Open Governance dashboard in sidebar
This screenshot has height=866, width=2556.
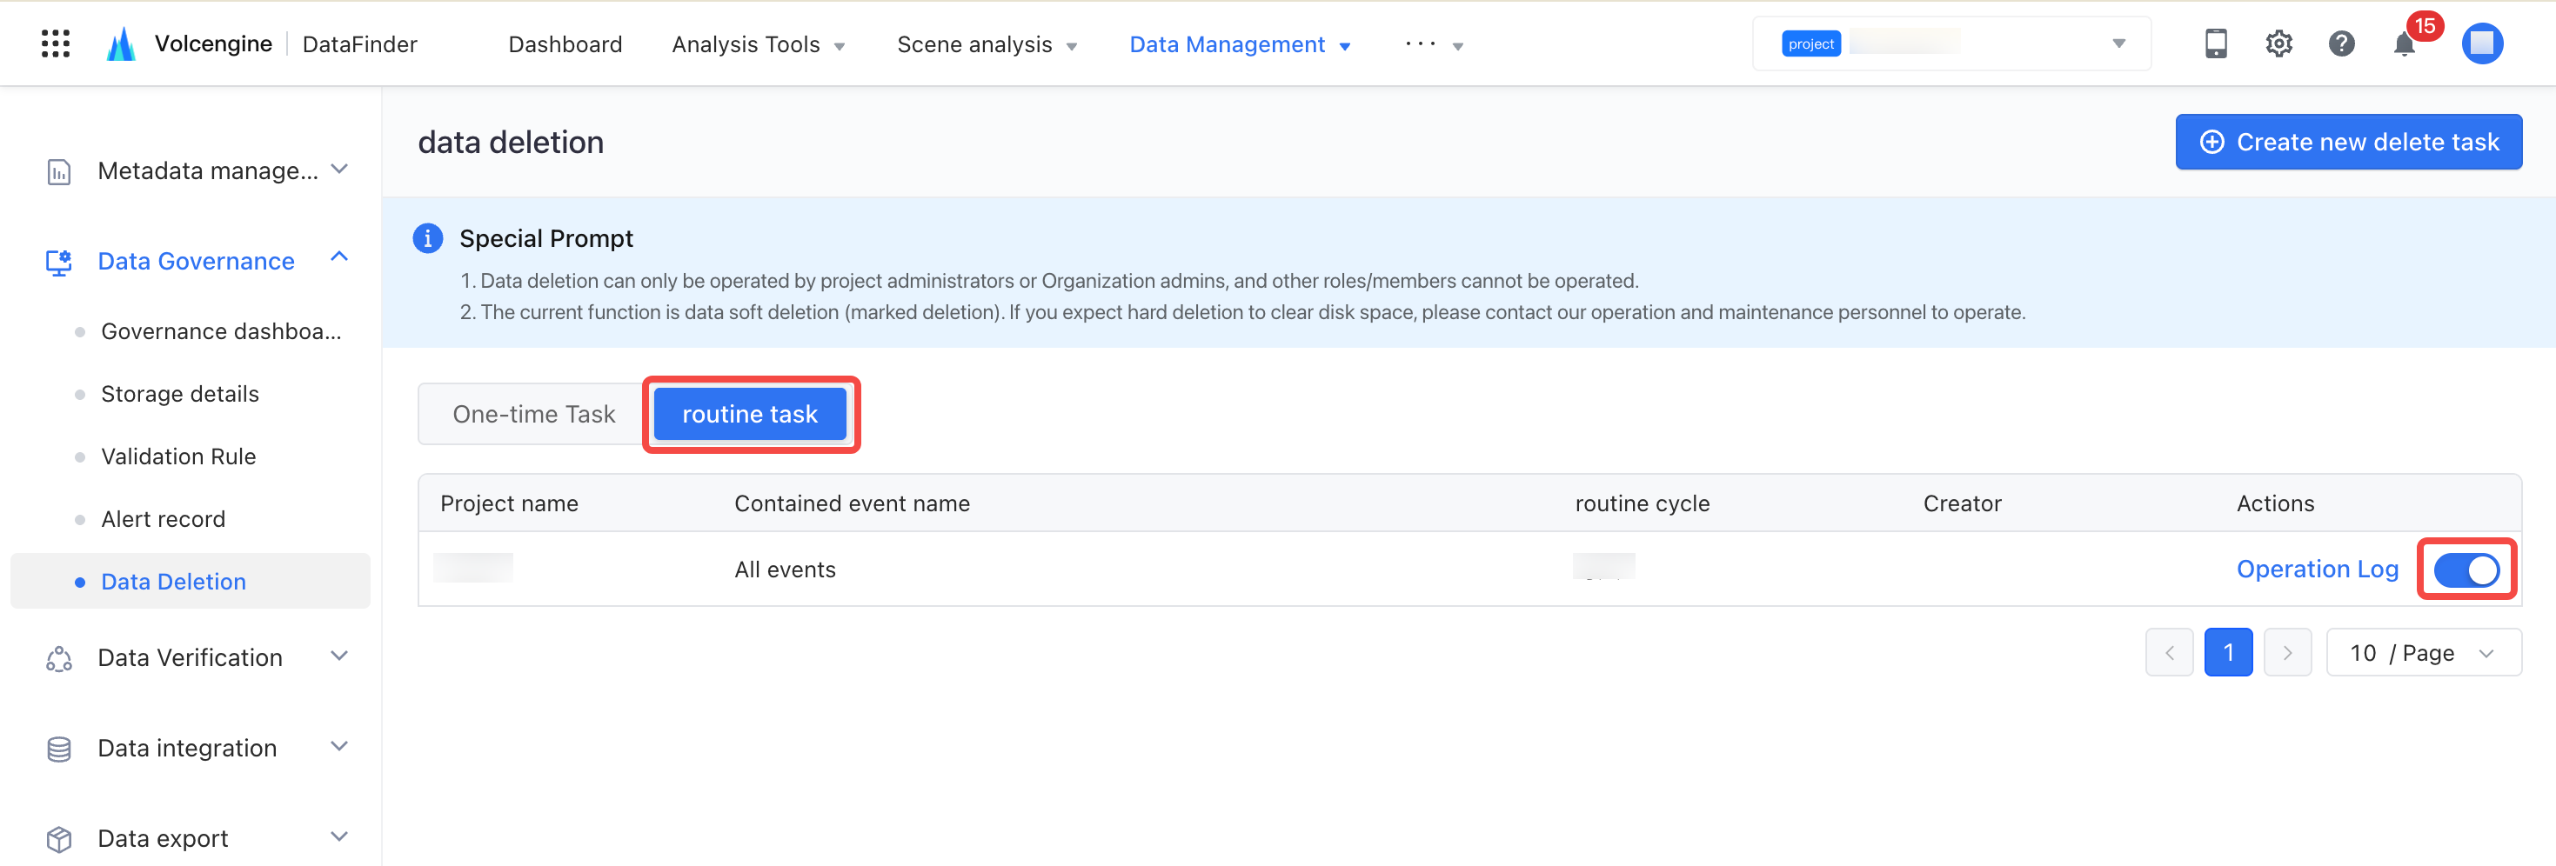pos(220,331)
